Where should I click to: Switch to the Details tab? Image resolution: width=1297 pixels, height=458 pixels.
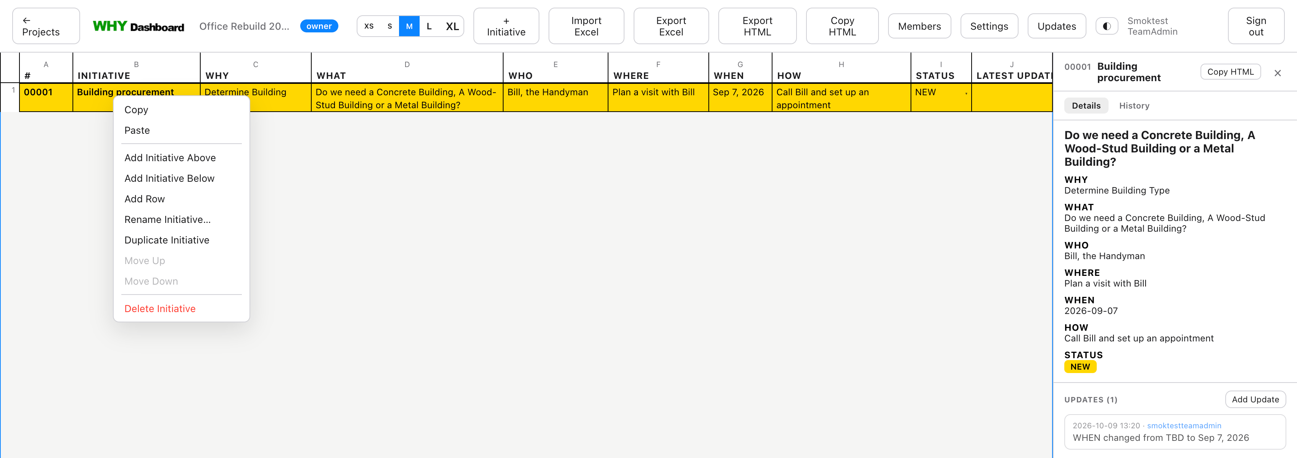point(1086,106)
